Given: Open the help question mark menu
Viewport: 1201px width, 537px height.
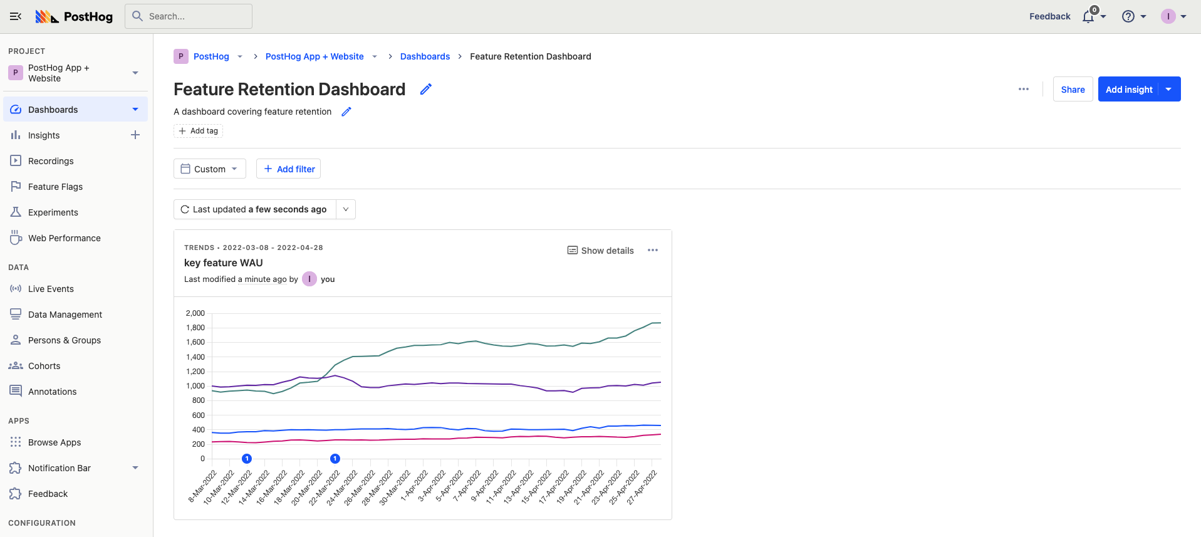Looking at the screenshot, I should pyautogui.click(x=1128, y=17).
